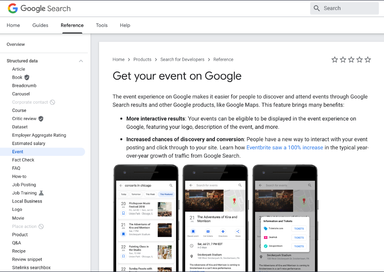Go to Search for Developers breadcrumb
Image resolution: width=384 pixels, height=272 pixels.
click(182, 59)
